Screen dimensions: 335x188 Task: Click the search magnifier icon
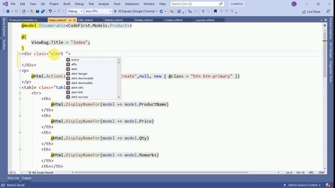click(221, 4)
